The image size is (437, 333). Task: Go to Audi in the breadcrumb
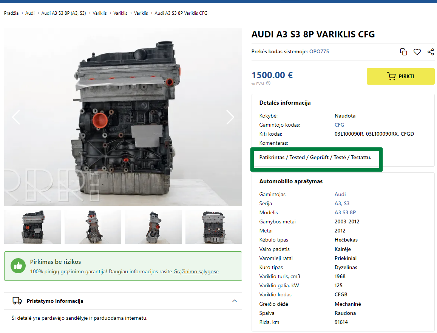pyautogui.click(x=30, y=13)
